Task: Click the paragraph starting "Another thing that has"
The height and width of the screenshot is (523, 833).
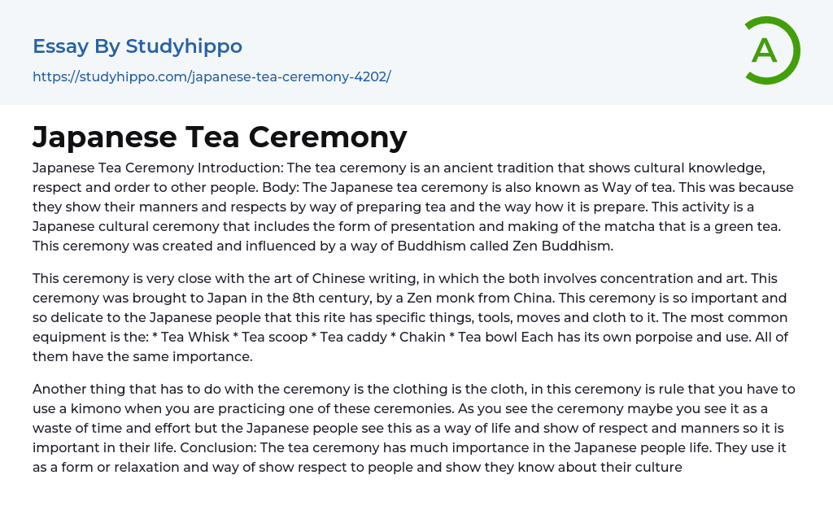Action: click(x=407, y=428)
